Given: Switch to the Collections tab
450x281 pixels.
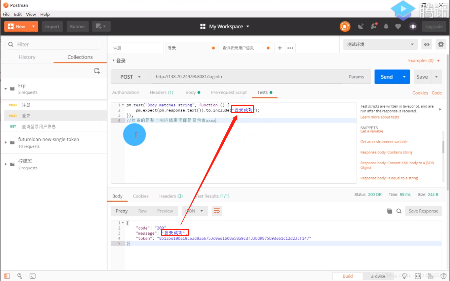Looking at the screenshot, I should click(80, 57).
